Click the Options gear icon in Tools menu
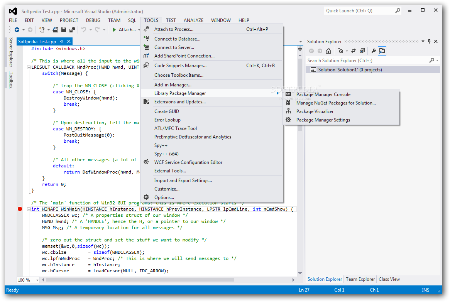Screen dimensions: 450x302 [x=146, y=197]
